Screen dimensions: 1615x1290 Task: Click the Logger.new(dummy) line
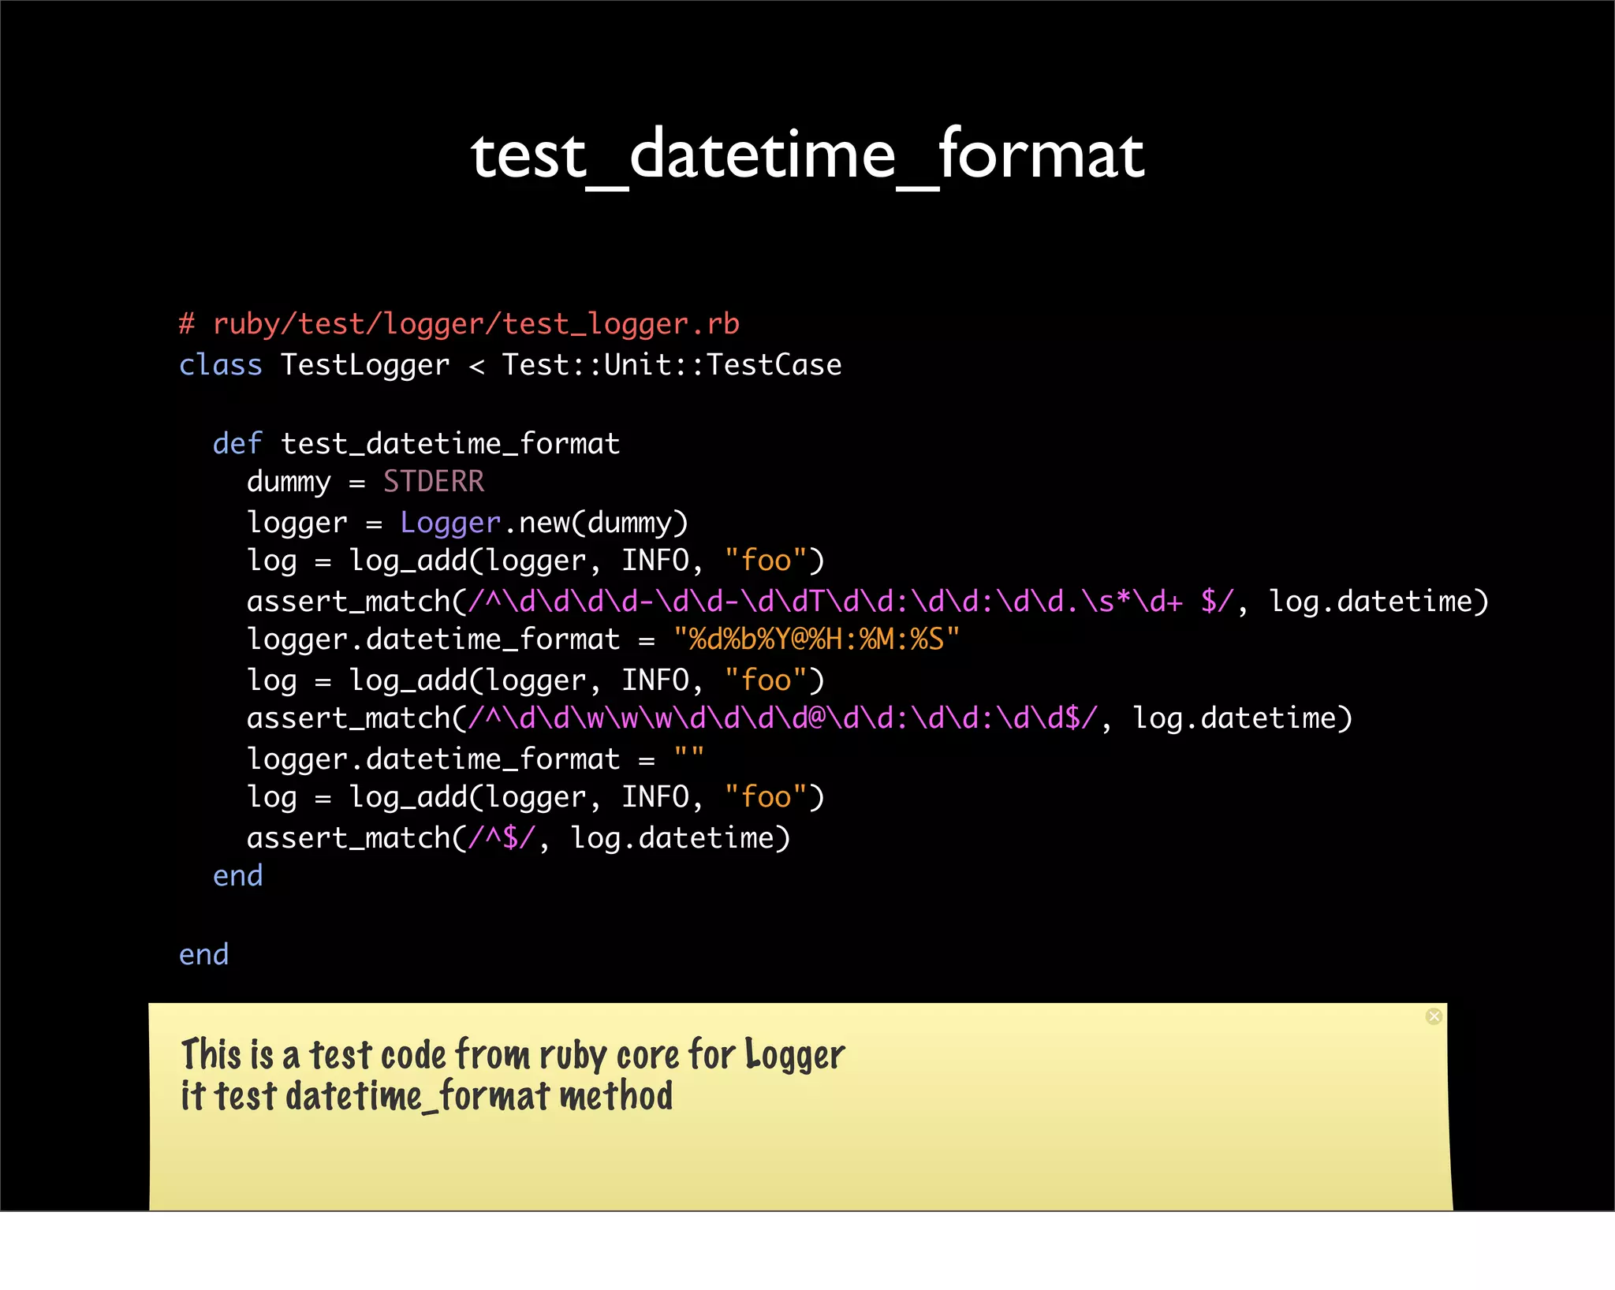[468, 523]
